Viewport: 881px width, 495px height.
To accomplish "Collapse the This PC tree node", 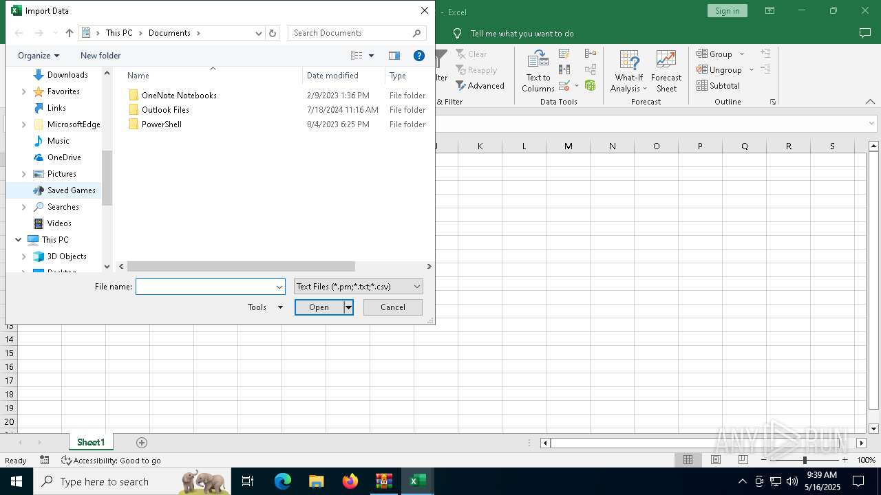I will [x=18, y=240].
